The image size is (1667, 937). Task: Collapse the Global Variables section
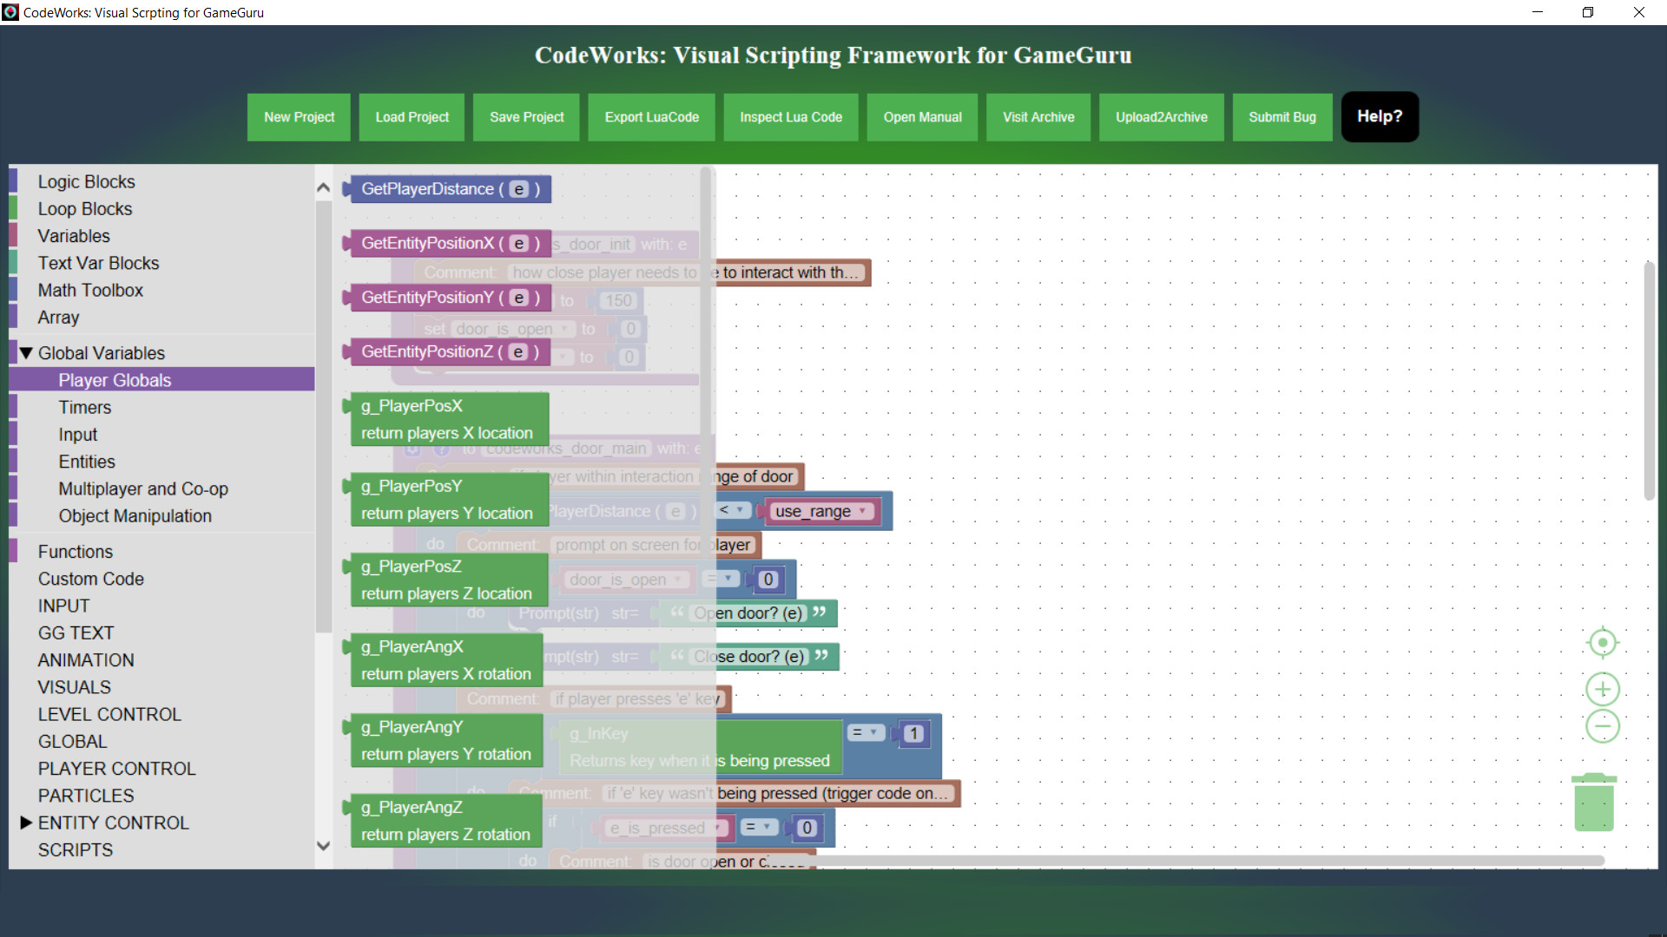(x=26, y=352)
